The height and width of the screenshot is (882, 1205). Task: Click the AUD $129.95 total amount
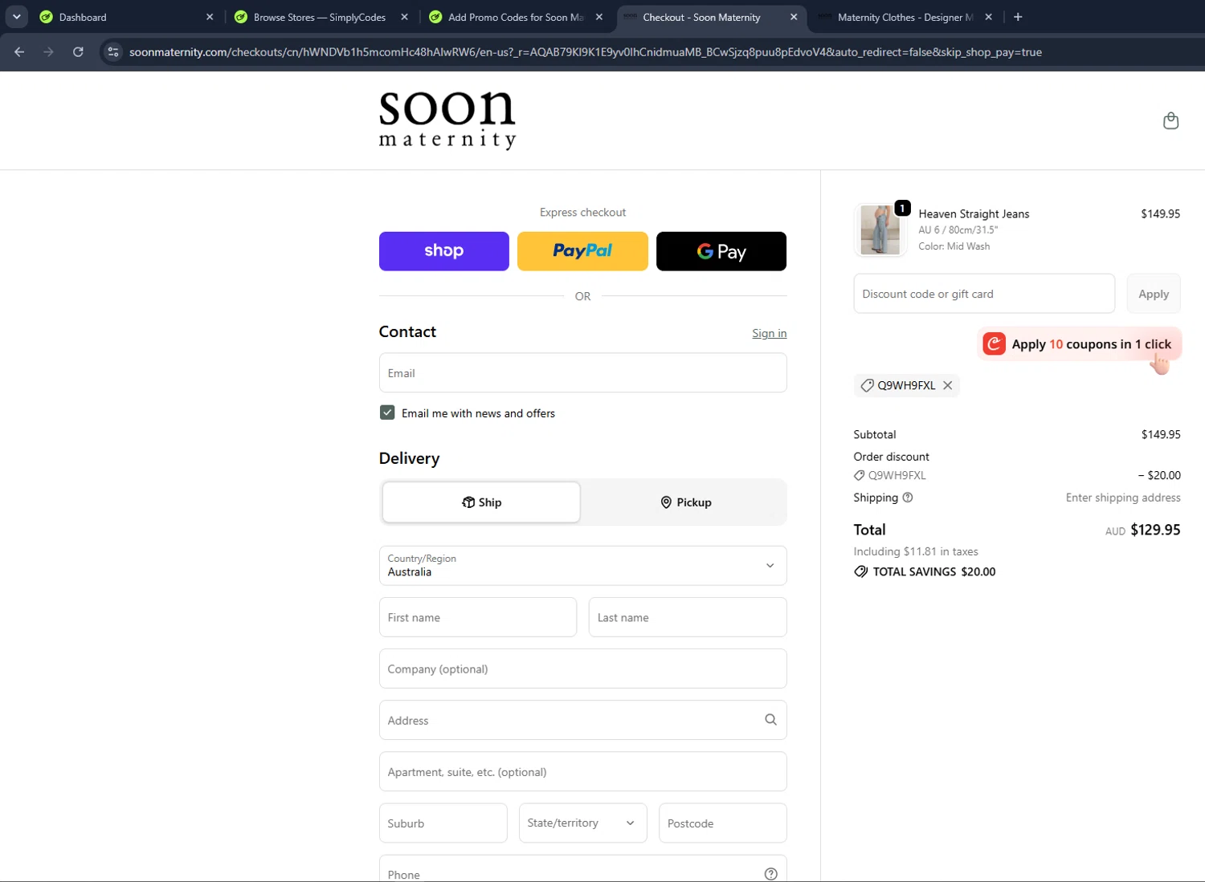[1142, 530]
